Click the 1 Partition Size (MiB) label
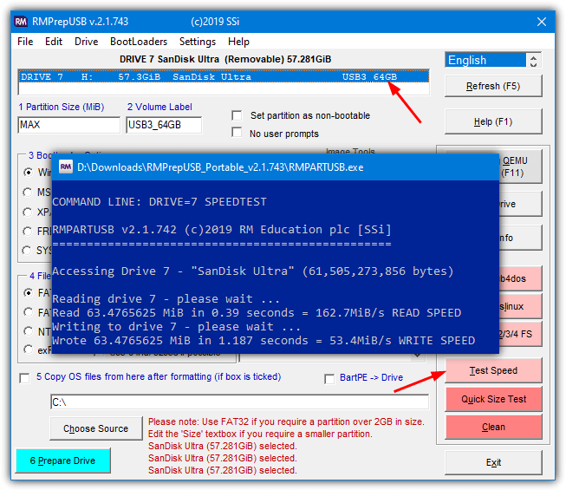566x490 pixels. click(62, 107)
